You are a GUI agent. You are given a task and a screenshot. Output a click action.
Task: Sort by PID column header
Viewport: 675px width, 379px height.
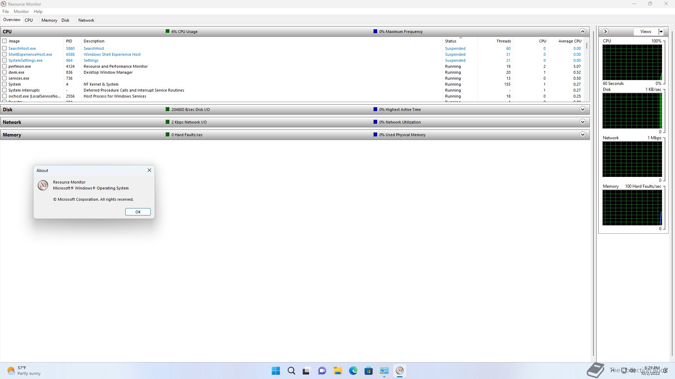72,41
